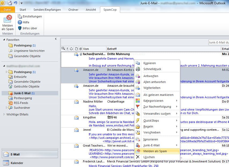
Task: Open Junk-E-Mail submenu in context menu
Action: click(157, 145)
